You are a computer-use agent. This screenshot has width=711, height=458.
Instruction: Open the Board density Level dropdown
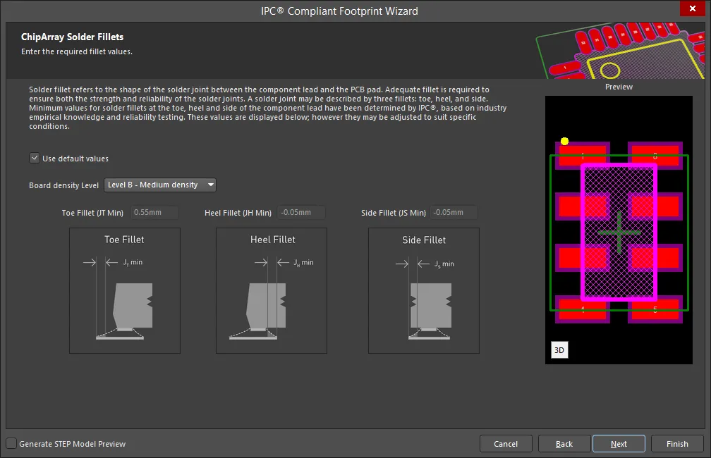coord(160,185)
